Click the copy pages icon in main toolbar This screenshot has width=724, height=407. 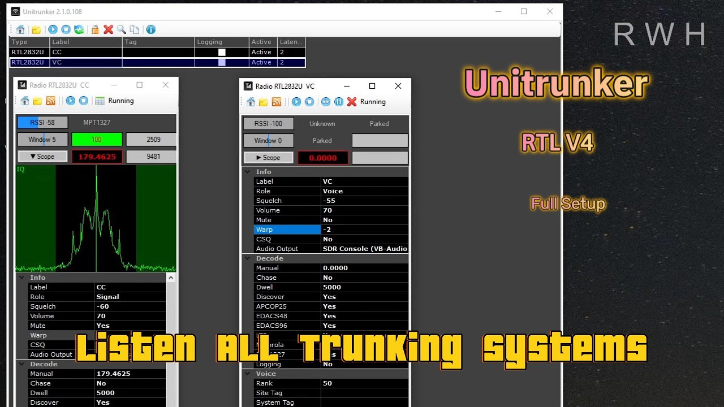tap(134, 29)
